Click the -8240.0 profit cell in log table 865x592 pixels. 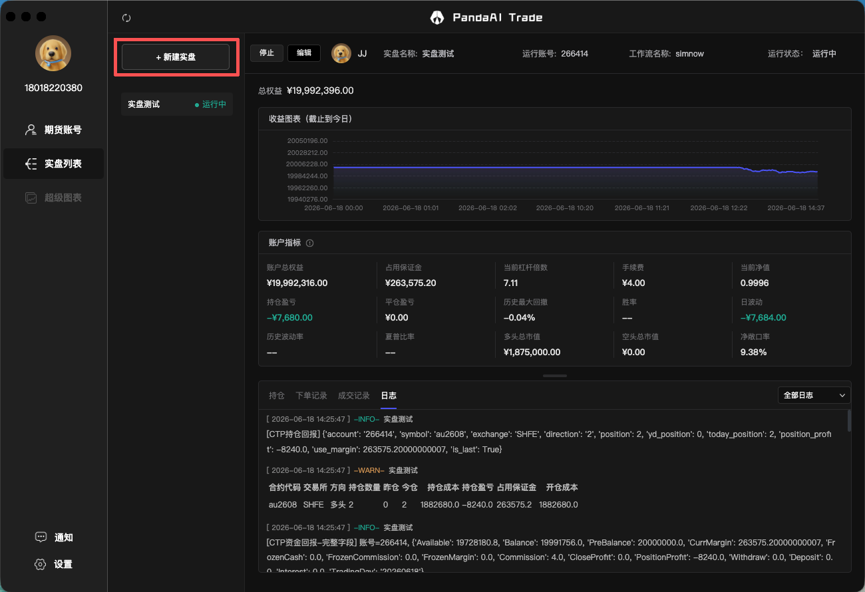point(477,505)
